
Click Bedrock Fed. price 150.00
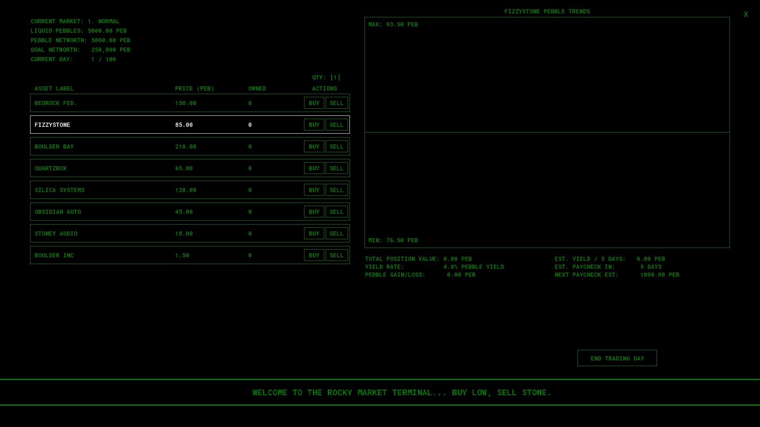[186, 103]
